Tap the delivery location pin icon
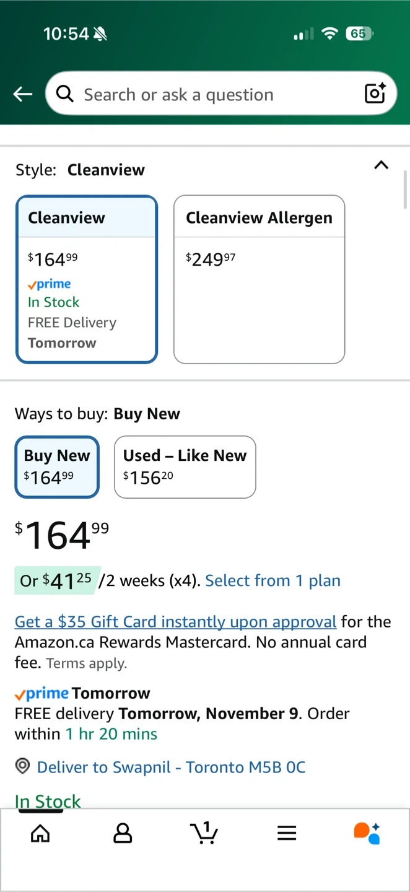 22,766
